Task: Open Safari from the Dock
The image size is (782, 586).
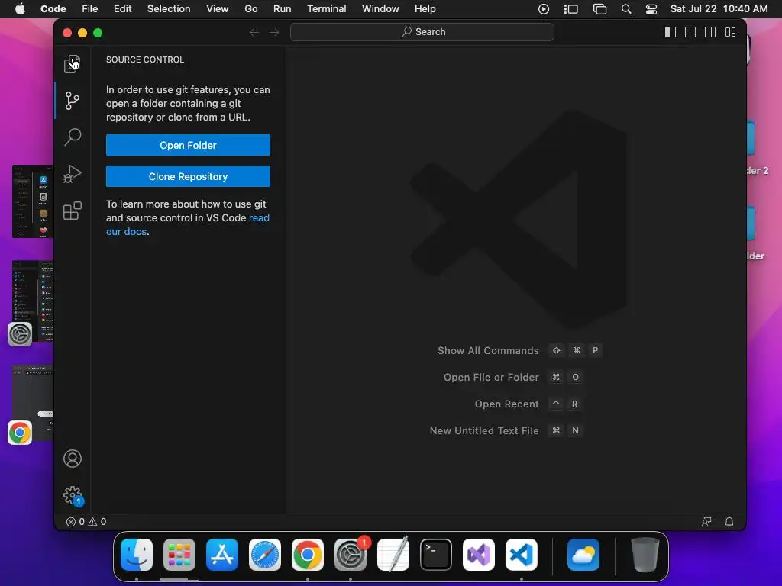Action: click(x=265, y=555)
